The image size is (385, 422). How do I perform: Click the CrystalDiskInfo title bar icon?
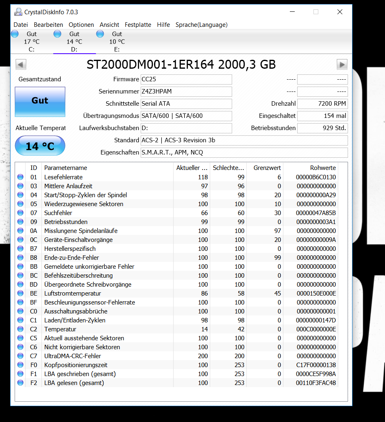coord(18,12)
